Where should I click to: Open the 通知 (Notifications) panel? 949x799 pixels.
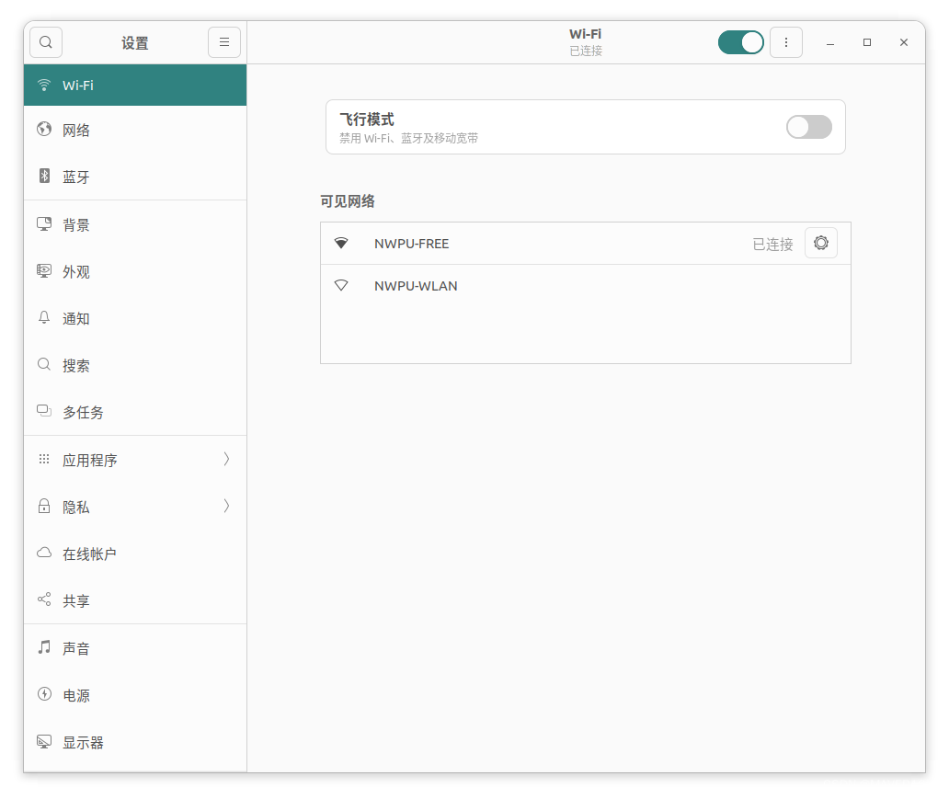[x=135, y=318]
